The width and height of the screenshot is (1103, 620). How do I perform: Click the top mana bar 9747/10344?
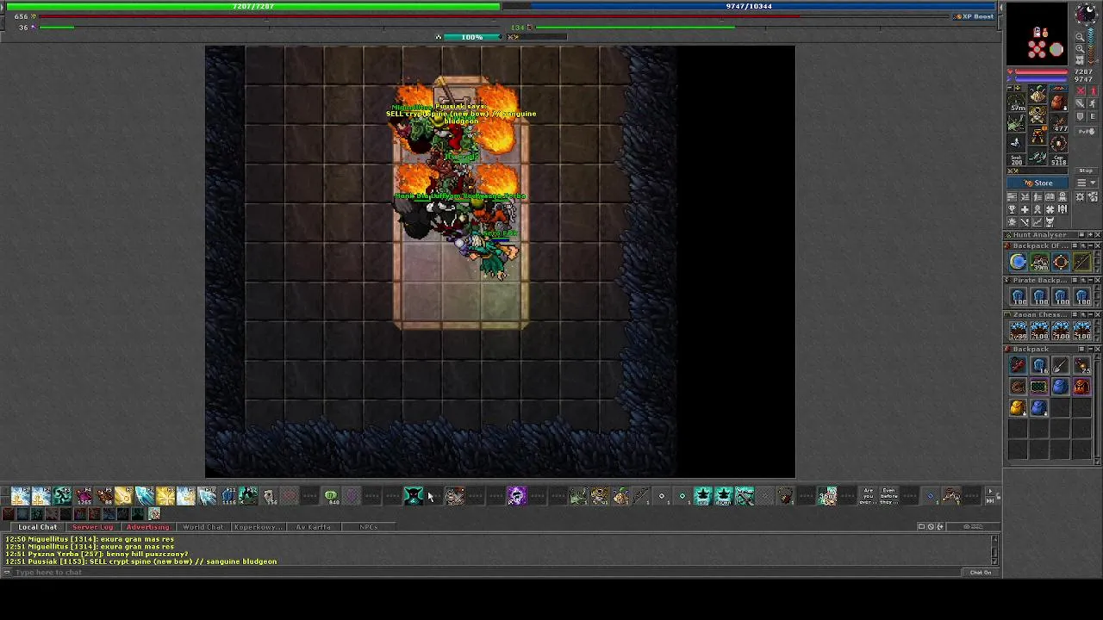tap(749, 6)
